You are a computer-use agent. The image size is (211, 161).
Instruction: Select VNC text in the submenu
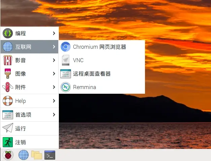pos(78,60)
